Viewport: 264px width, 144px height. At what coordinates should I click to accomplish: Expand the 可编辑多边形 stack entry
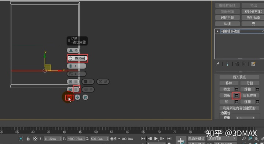point(217,31)
